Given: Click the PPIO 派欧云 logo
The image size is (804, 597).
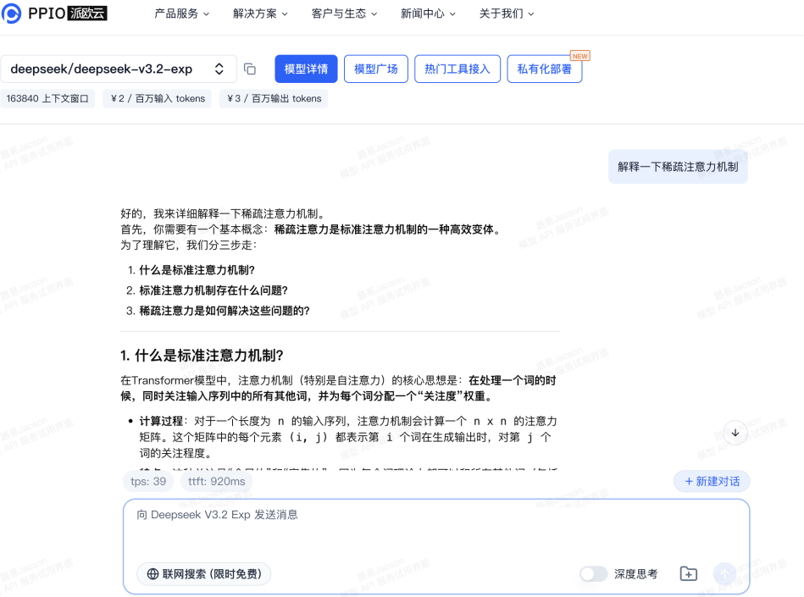Looking at the screenshot, I should click(x=56, y=13).
